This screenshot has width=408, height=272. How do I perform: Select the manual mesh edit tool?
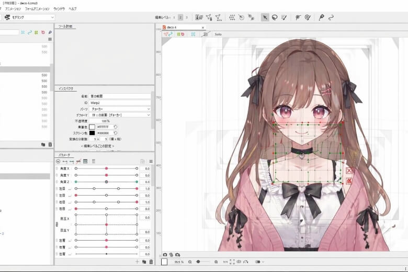click(x=209, y=17)
